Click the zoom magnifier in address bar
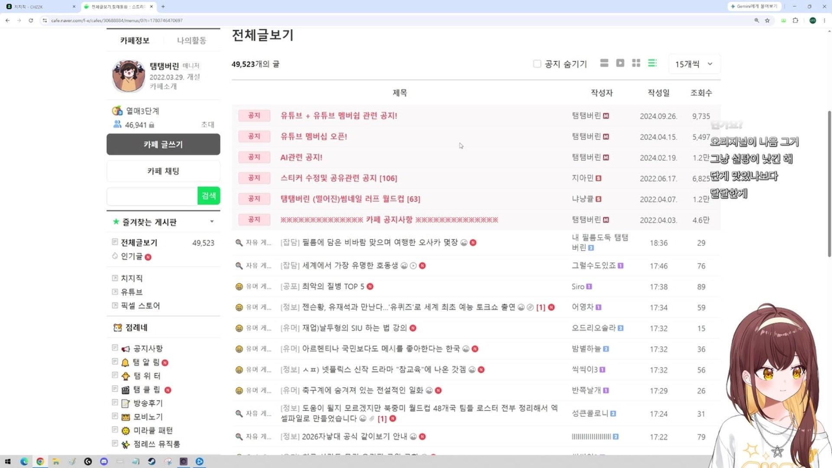The image size is (832, 468). click(x=757, y=20)
